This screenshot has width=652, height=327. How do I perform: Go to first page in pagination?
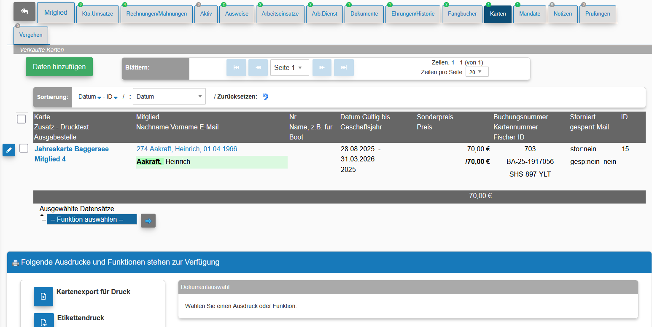pyautogui.click(x=236, y=67)
